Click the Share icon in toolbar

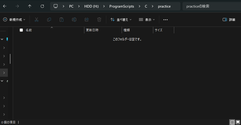coord(87,20)
